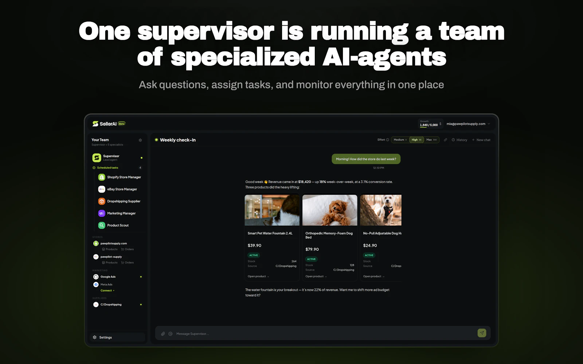Click the 12:10 PM timestamp
The height and width of the screenshot is (364, 583).
378,168
